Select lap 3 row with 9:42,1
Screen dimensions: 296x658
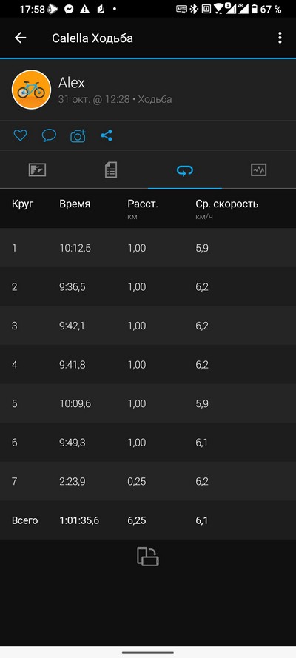point(148,326)
